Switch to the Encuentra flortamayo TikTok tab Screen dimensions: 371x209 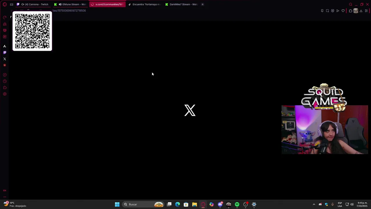pos(144,4)
